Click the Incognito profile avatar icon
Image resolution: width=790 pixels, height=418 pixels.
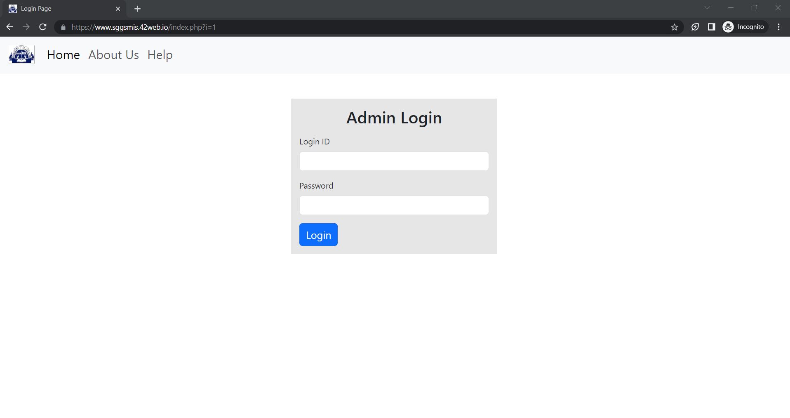click(728, 27)
